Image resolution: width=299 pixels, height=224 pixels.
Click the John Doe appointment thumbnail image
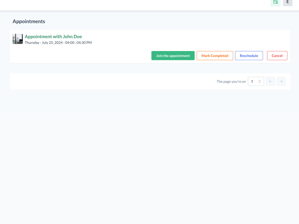coord(18,39)
